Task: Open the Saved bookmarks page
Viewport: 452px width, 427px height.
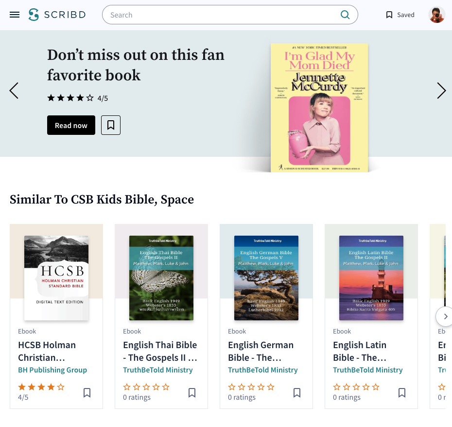Action: (400, 15)
